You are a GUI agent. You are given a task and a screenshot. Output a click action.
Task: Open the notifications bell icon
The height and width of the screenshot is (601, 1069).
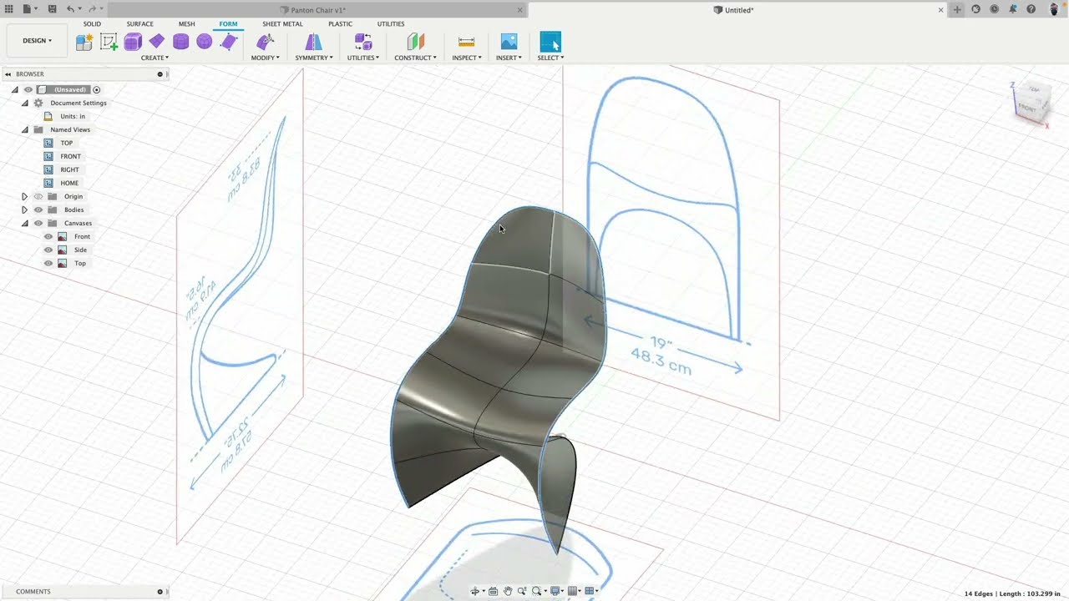pos(1012,9)
